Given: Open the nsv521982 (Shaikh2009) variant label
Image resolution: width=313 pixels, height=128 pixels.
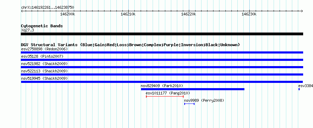Looking at the screenshot, I should coord(44,64).
